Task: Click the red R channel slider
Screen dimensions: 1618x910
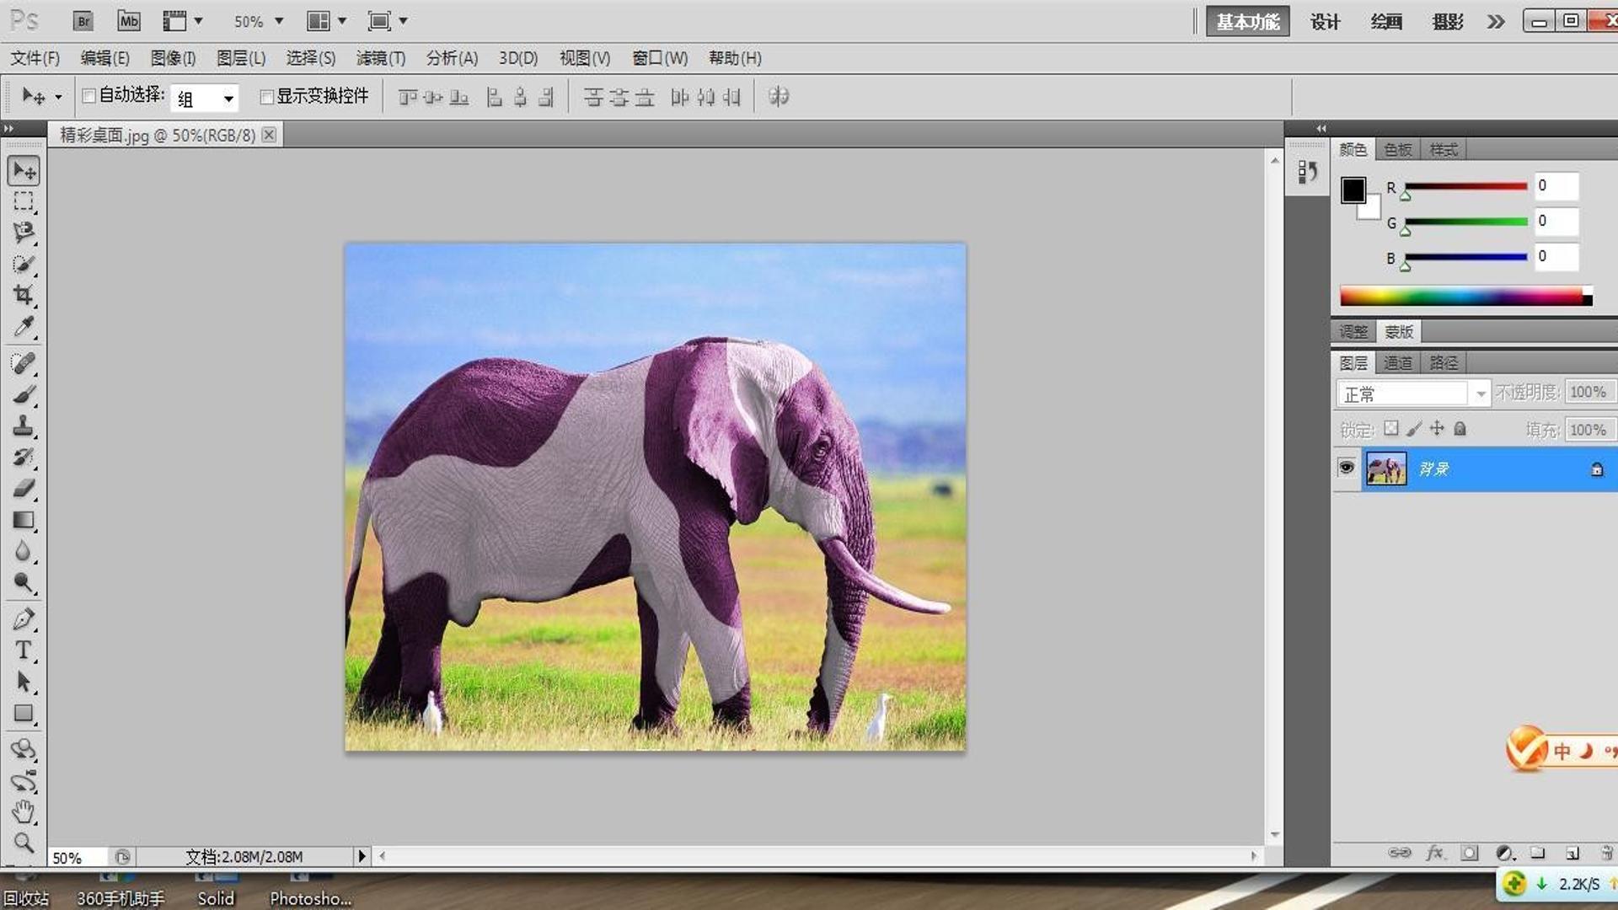Action: pos(1465,186)
